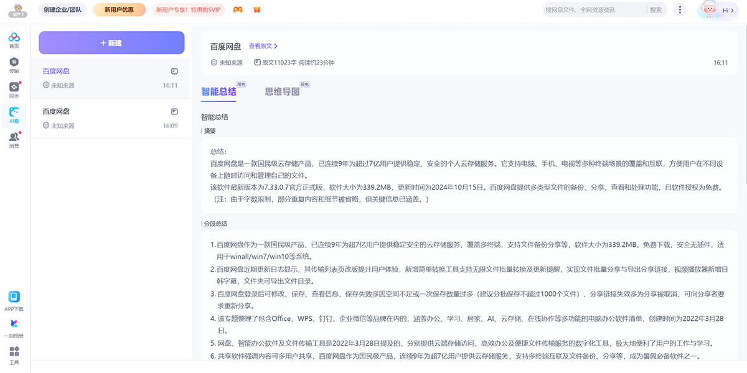The width and height of the screenshot is (747, 373).
Task: Click the 新建 button
Action: point(111,43)
